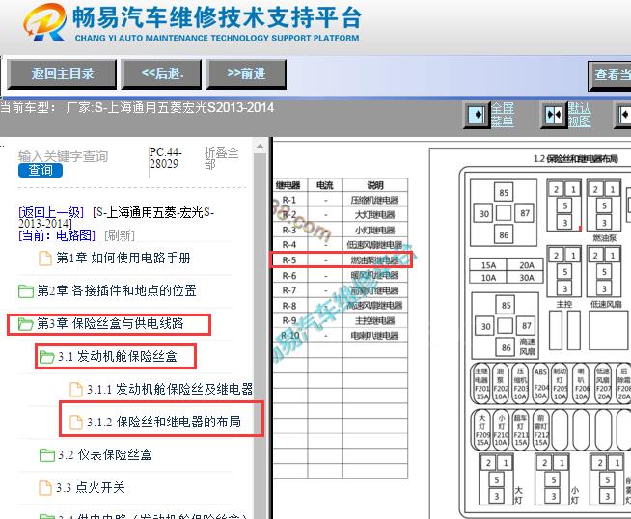631x519 pixels.
Task: Click 大灯继电器 description cell
Action: coord(374,215)
